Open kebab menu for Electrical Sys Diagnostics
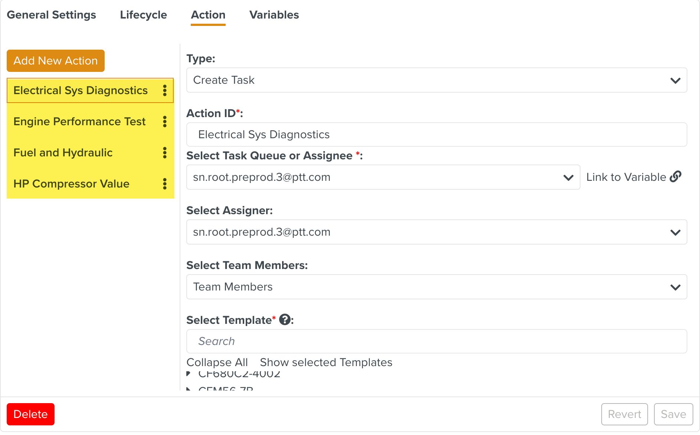The width and height of the screenshot is (700, 435). [165, 90]
